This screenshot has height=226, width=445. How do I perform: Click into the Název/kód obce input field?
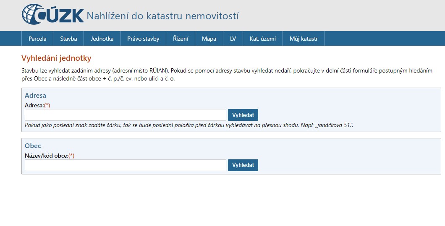pos(125,165)
